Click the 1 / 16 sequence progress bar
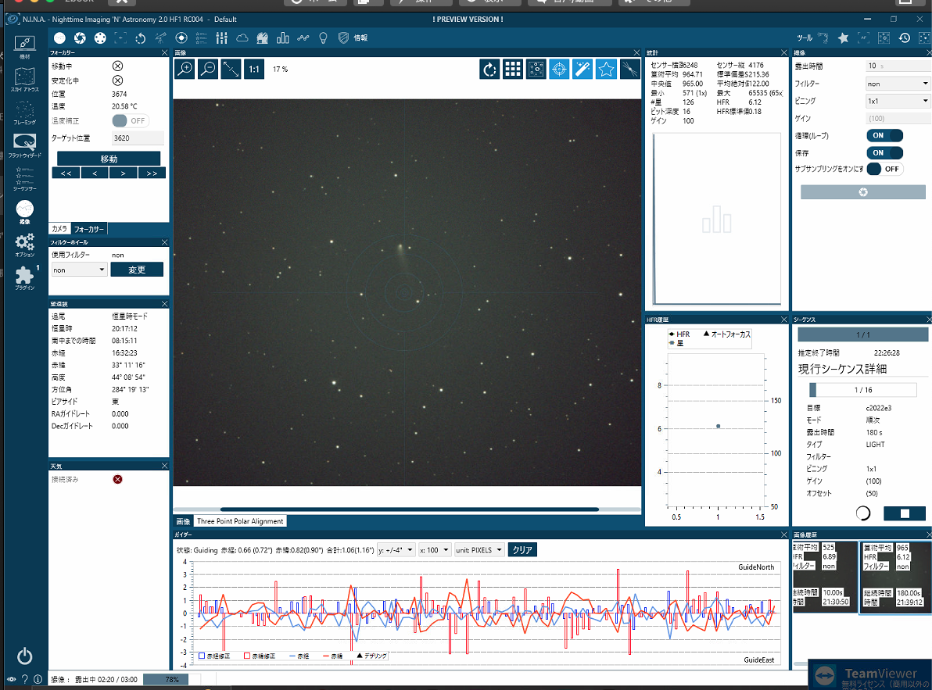This screenshot has width=932, height=690. pyautogui.click(x=863, y=390)
